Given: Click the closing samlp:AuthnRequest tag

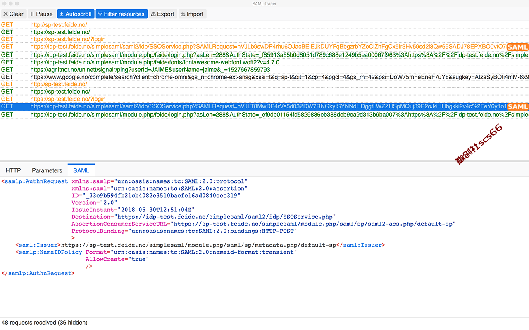Looking at the screenshot, I should tap(38, 273).
